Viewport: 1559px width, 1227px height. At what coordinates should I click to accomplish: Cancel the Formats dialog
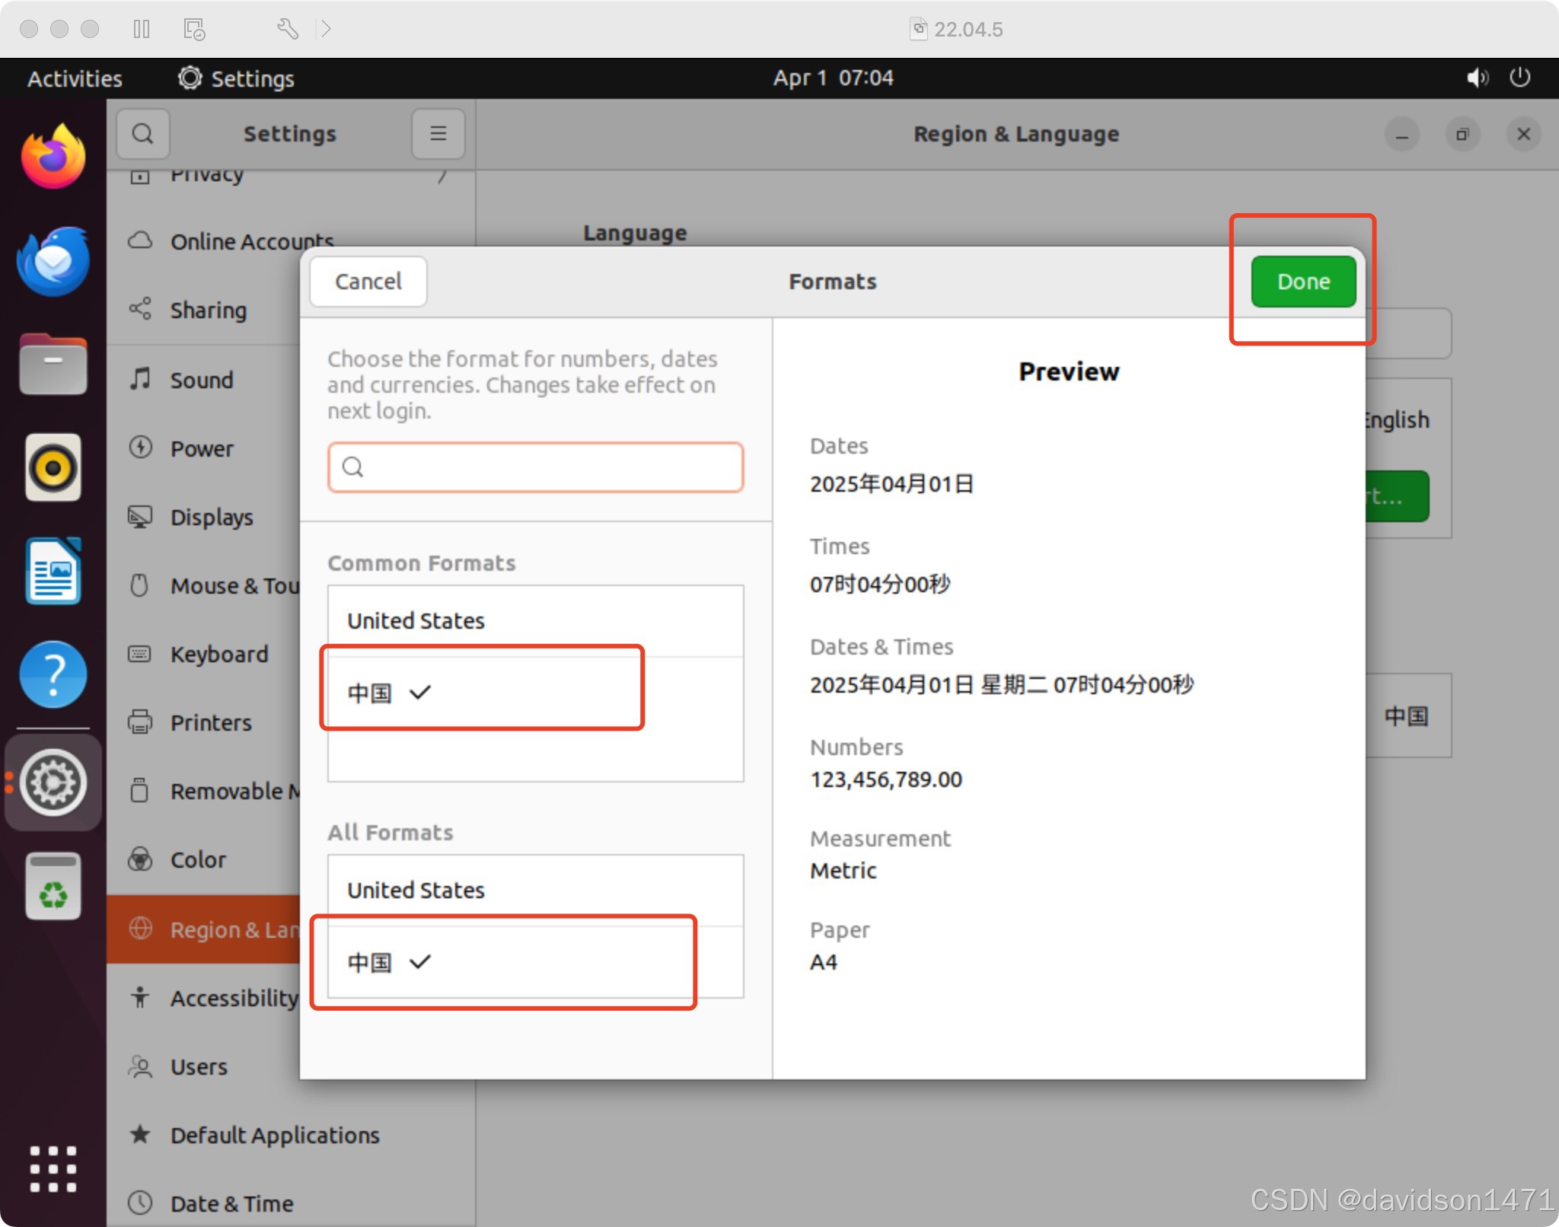[368, 282]
